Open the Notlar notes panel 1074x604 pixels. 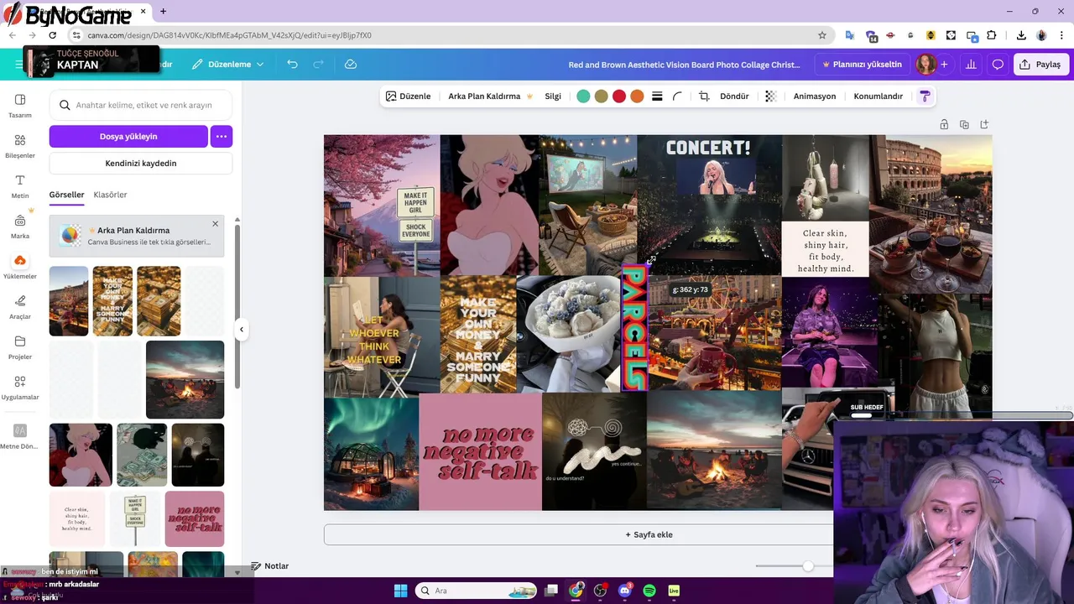tap(270, 566)
